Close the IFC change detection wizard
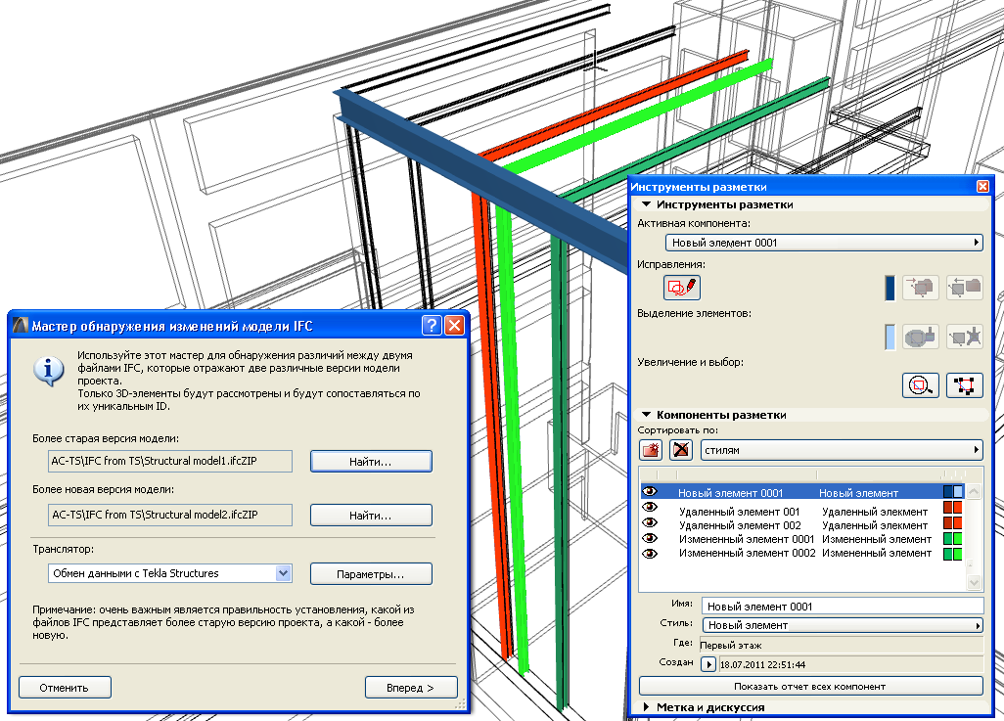 pos(454,326)
